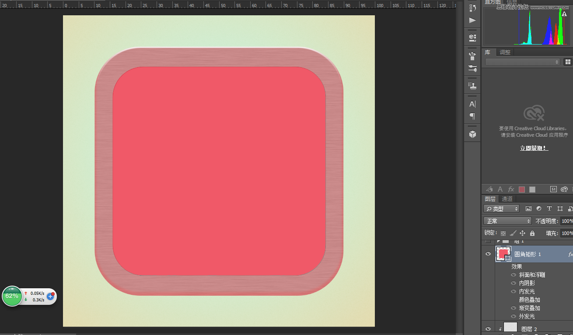Open the library selection dropdown

pos(522,62)
